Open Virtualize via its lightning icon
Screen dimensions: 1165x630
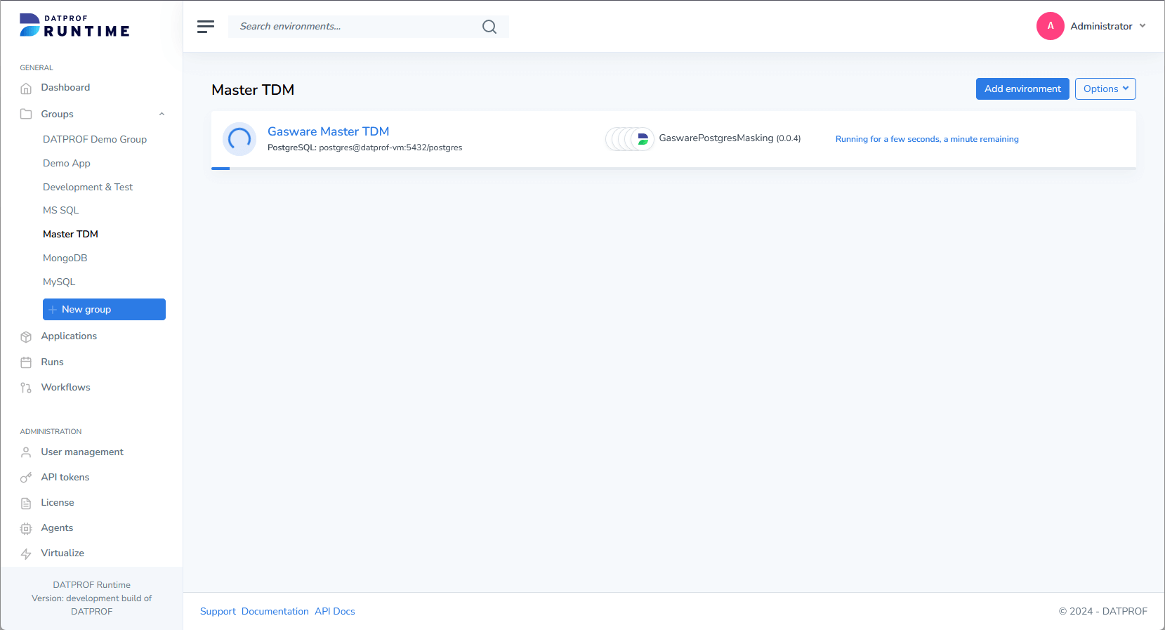click(x=26, y=553)
